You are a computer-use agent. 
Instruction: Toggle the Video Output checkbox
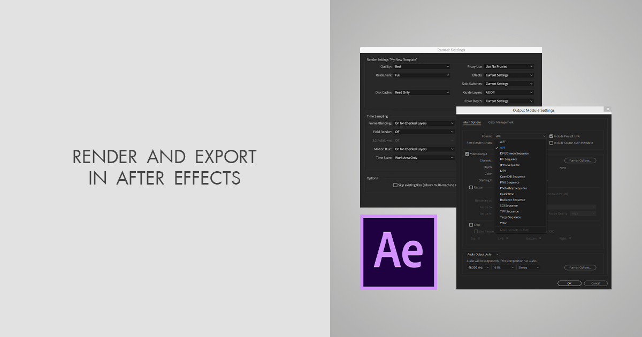tap(468, 154)
